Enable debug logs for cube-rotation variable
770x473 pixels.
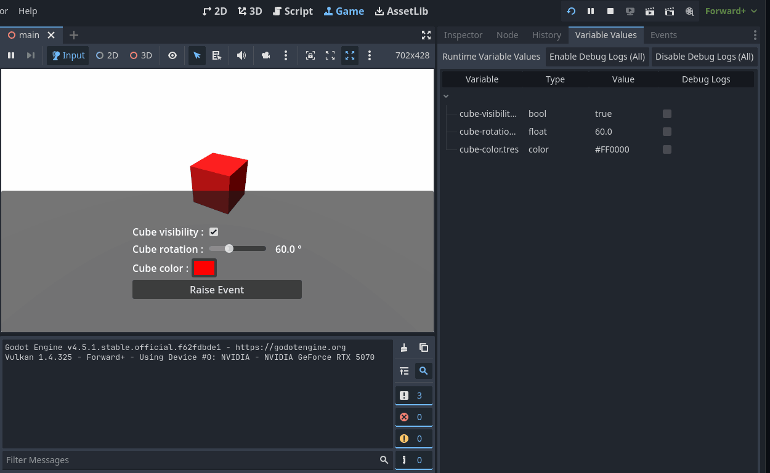(667, 132)
